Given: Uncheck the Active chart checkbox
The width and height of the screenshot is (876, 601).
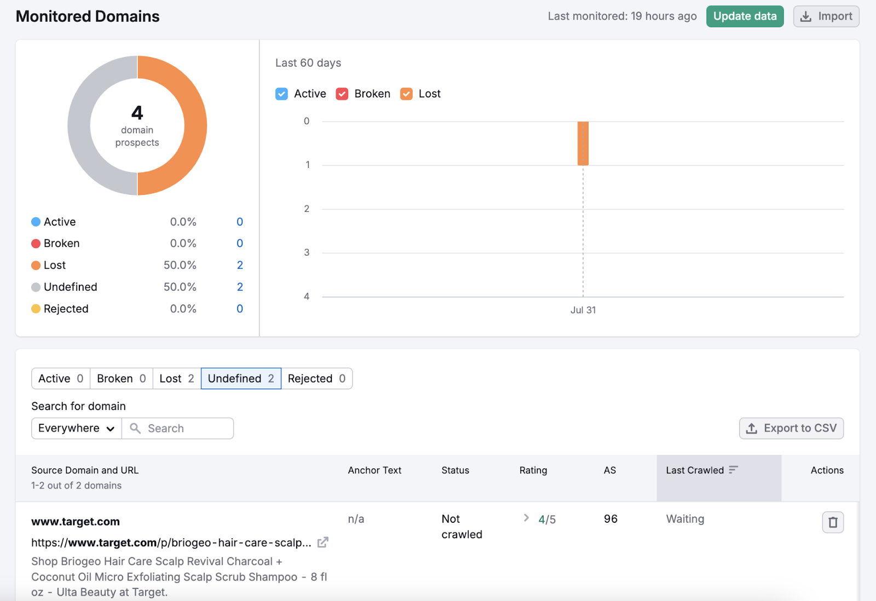Looking at the screenshot, I should click(x=281, y=94).
